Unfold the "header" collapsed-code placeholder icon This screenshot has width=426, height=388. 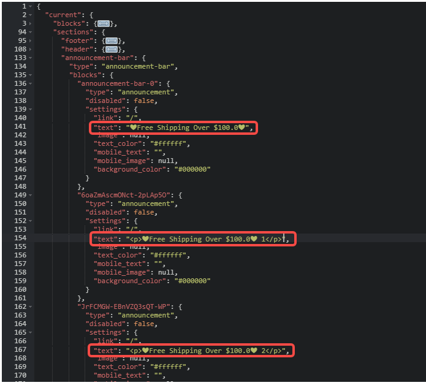(x=112, y=50)
